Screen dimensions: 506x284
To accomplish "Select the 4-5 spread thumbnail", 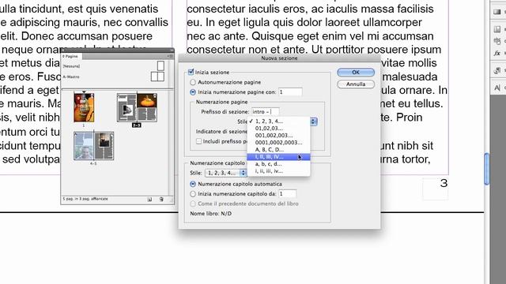I will pyautogui.click(x=93, y=146).
